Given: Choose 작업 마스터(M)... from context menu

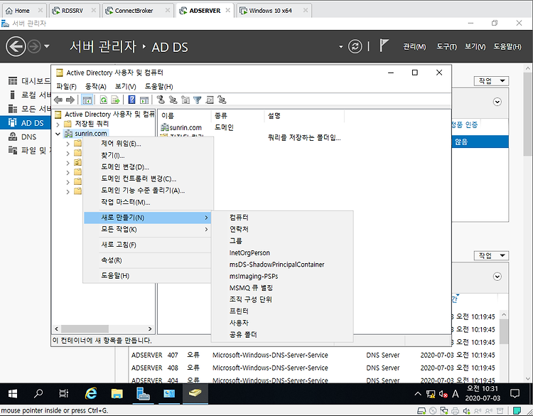Looking at the screenshot, I should click(149, 202).
